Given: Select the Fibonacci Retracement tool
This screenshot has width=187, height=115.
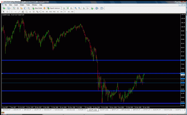Looking at the screenshot, I should [26, 12].
